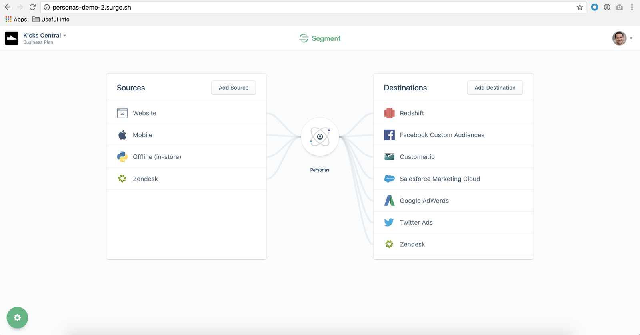Click the Redshift destination icon
Screen dimensions: 640x335
pos(389,113)
